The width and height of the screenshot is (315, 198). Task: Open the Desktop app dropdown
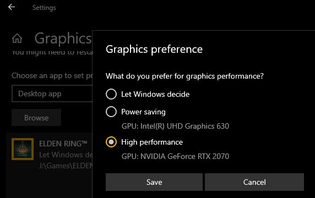coord(52,94)
